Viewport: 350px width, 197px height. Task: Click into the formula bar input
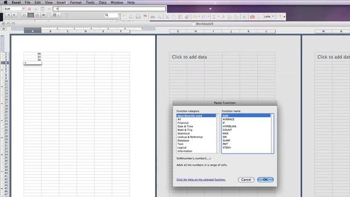coord(109,9)
